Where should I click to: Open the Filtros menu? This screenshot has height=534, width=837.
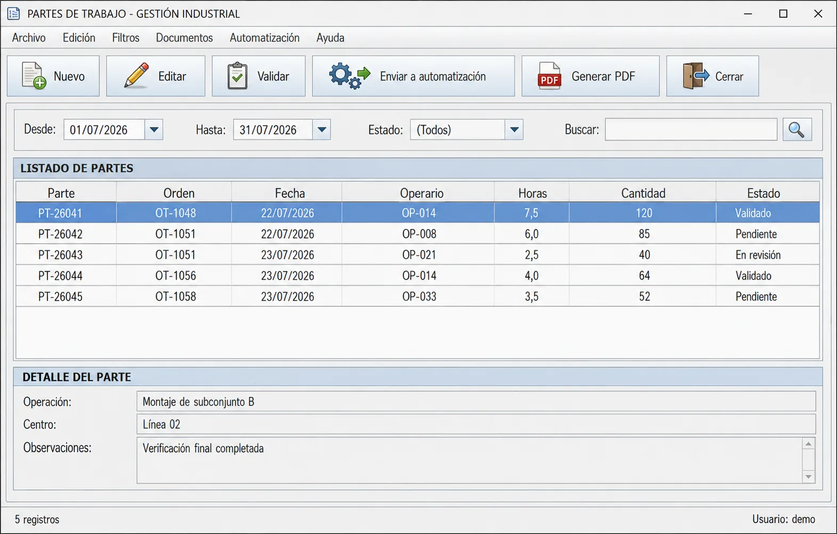pyautogui.click(x=126, y=38)
